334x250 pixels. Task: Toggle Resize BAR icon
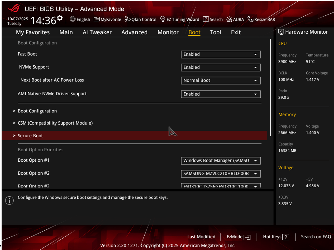pos(250,19)
